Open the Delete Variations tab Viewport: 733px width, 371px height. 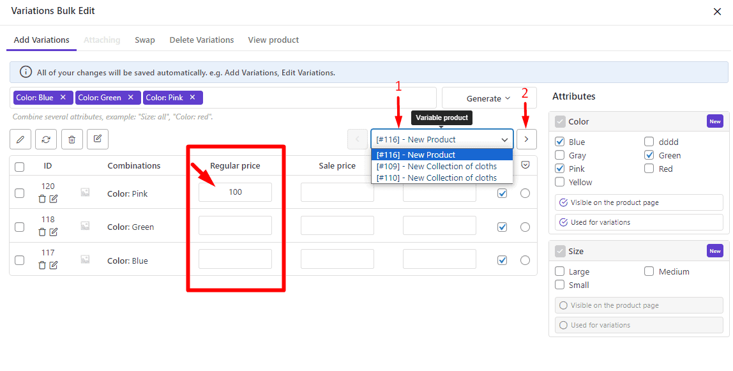click(201, 40)
